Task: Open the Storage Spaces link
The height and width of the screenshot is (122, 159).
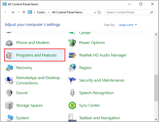Action: point(29,105)
